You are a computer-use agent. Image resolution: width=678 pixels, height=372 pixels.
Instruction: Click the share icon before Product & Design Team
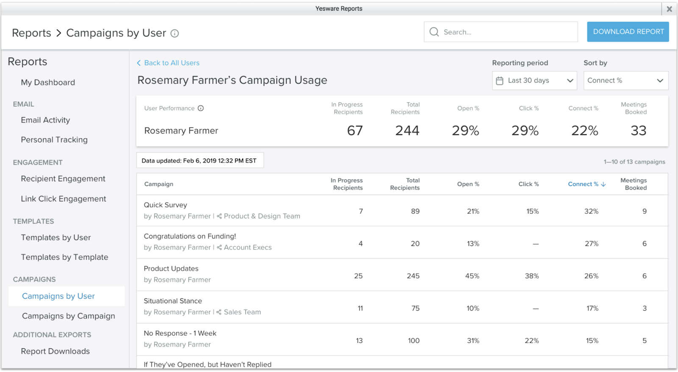[220, 216]
